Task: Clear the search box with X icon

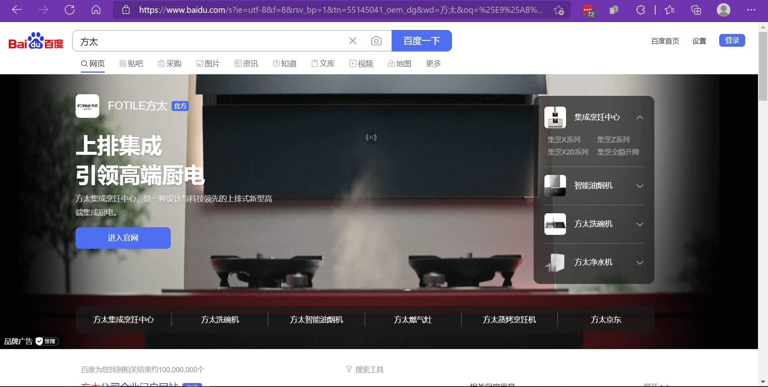Action: (x=353, y=41)
